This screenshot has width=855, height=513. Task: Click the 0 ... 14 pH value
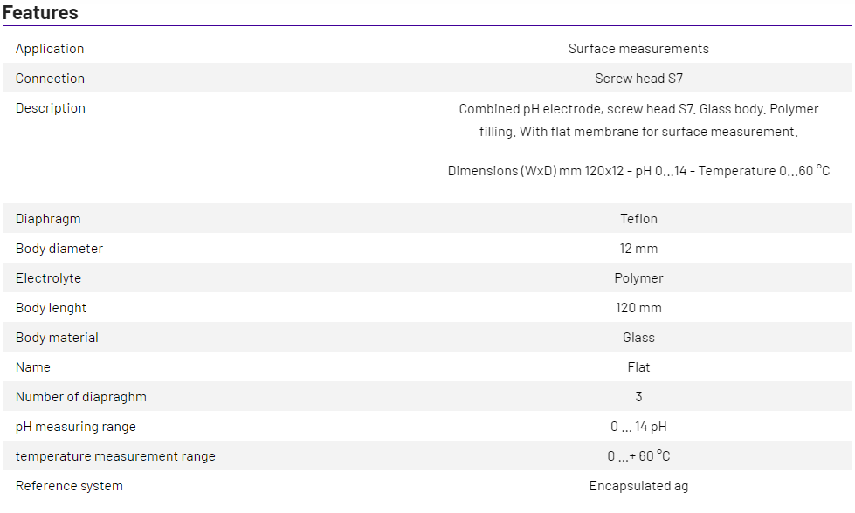coord(638,427)
